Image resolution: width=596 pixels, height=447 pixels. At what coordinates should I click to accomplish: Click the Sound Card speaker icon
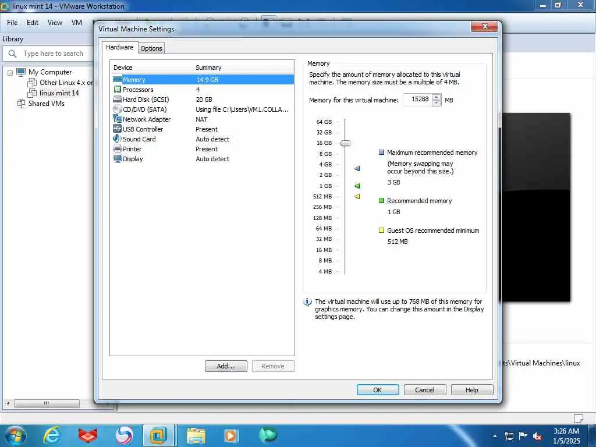tap(118, 139)
